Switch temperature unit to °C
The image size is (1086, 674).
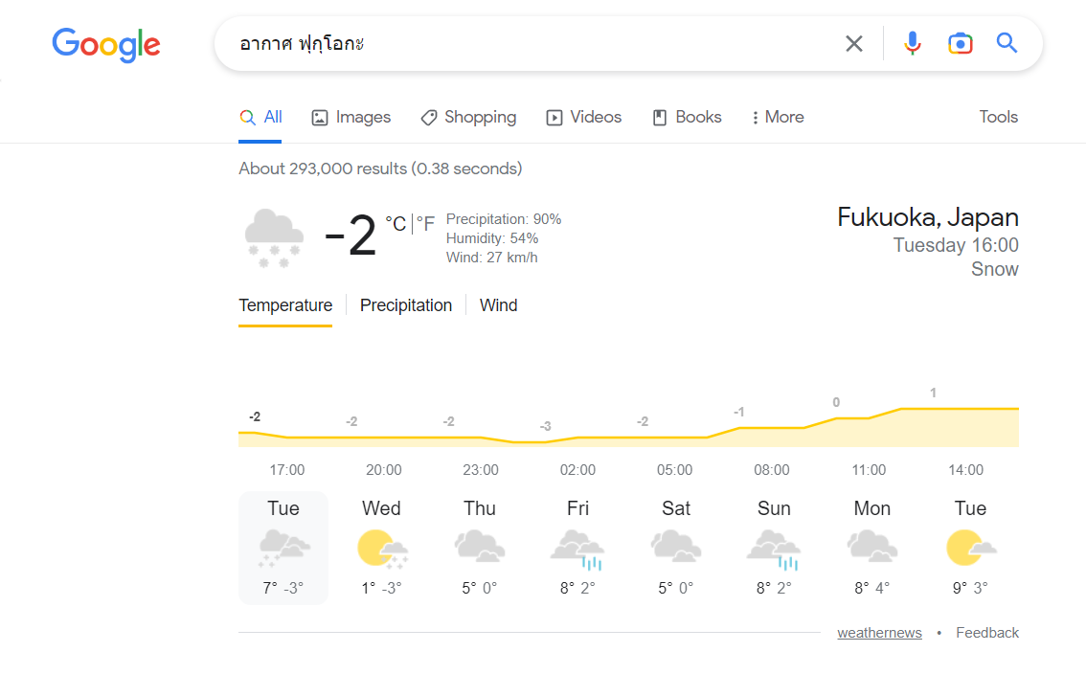coord(396,224)
